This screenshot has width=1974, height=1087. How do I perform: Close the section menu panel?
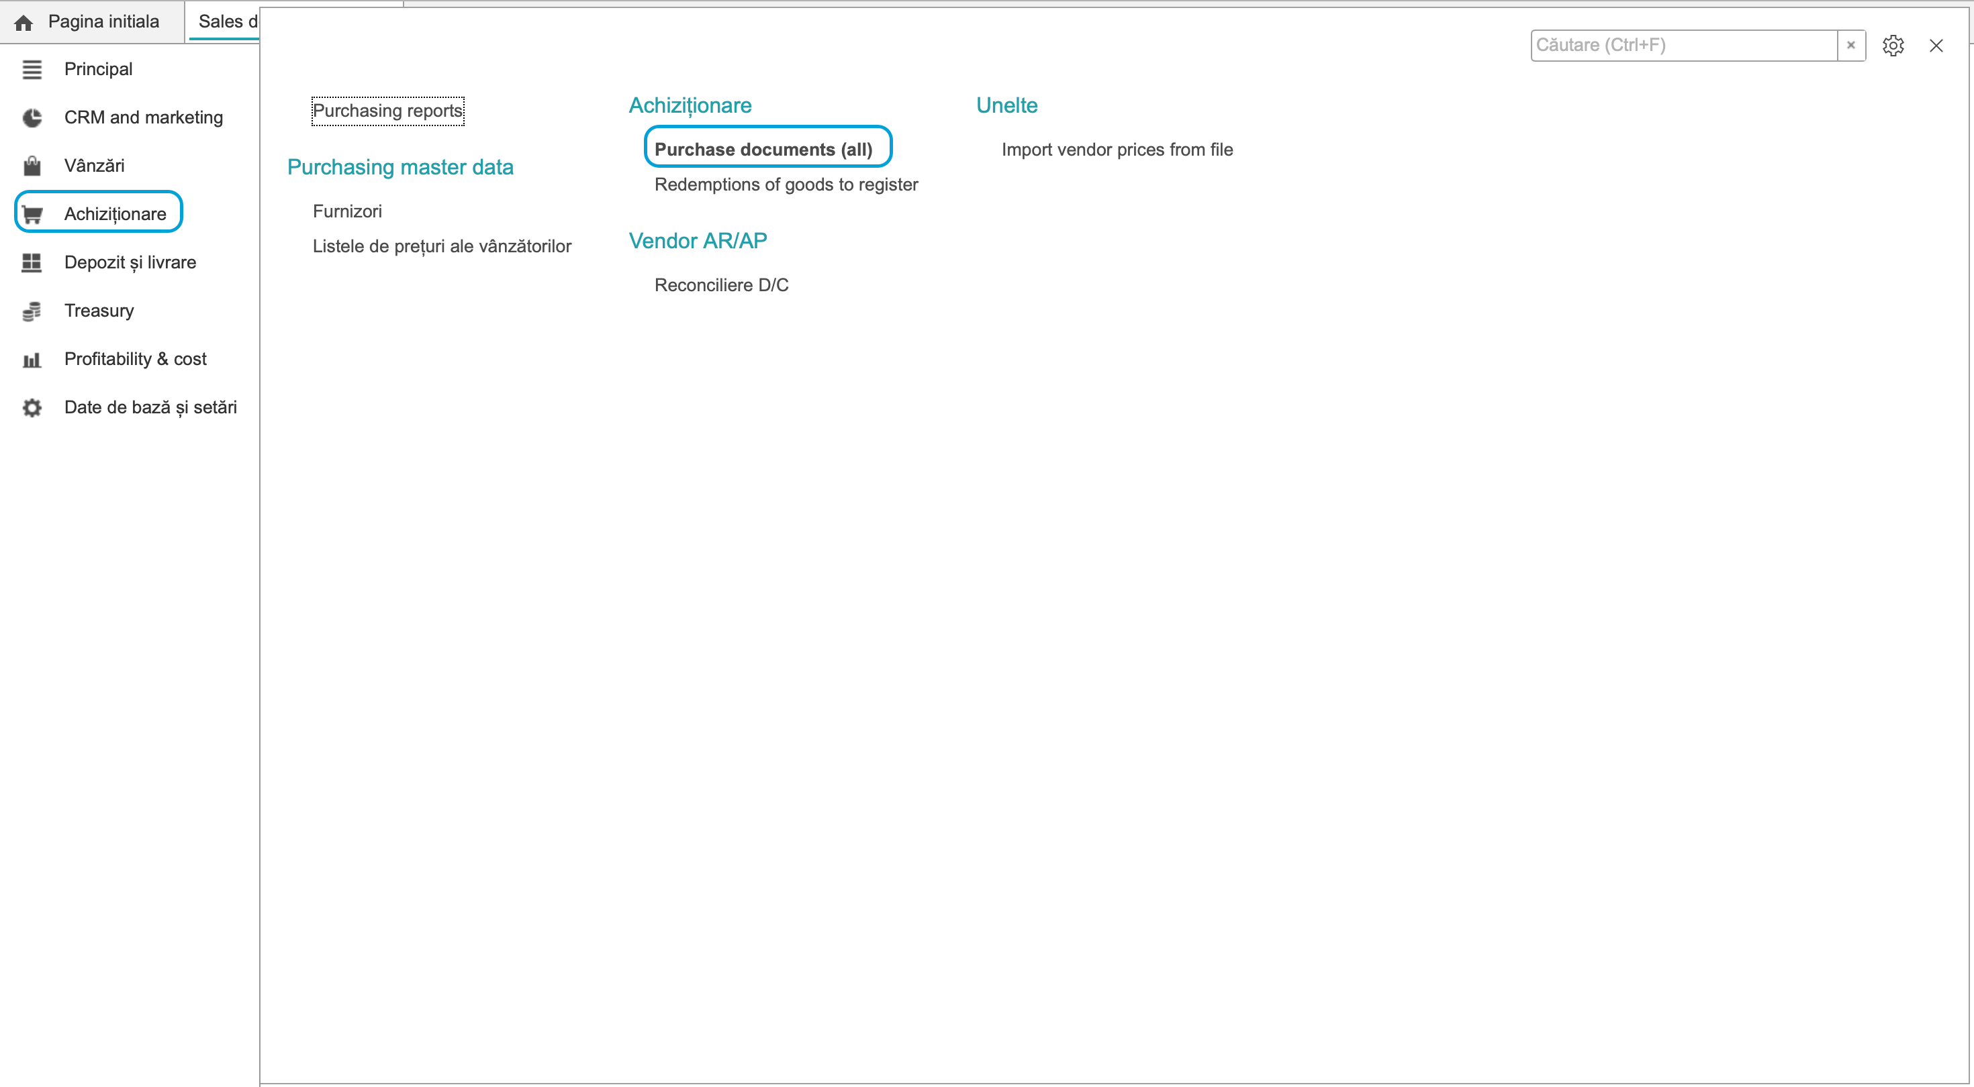1936,45
